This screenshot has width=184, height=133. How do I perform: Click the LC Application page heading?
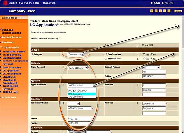43,25
